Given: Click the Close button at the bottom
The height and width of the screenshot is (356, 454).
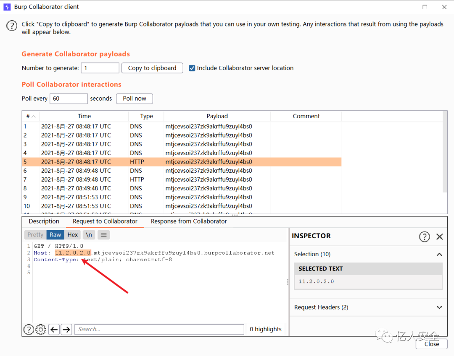Looking at the screenshot, I should click(431, 344).
